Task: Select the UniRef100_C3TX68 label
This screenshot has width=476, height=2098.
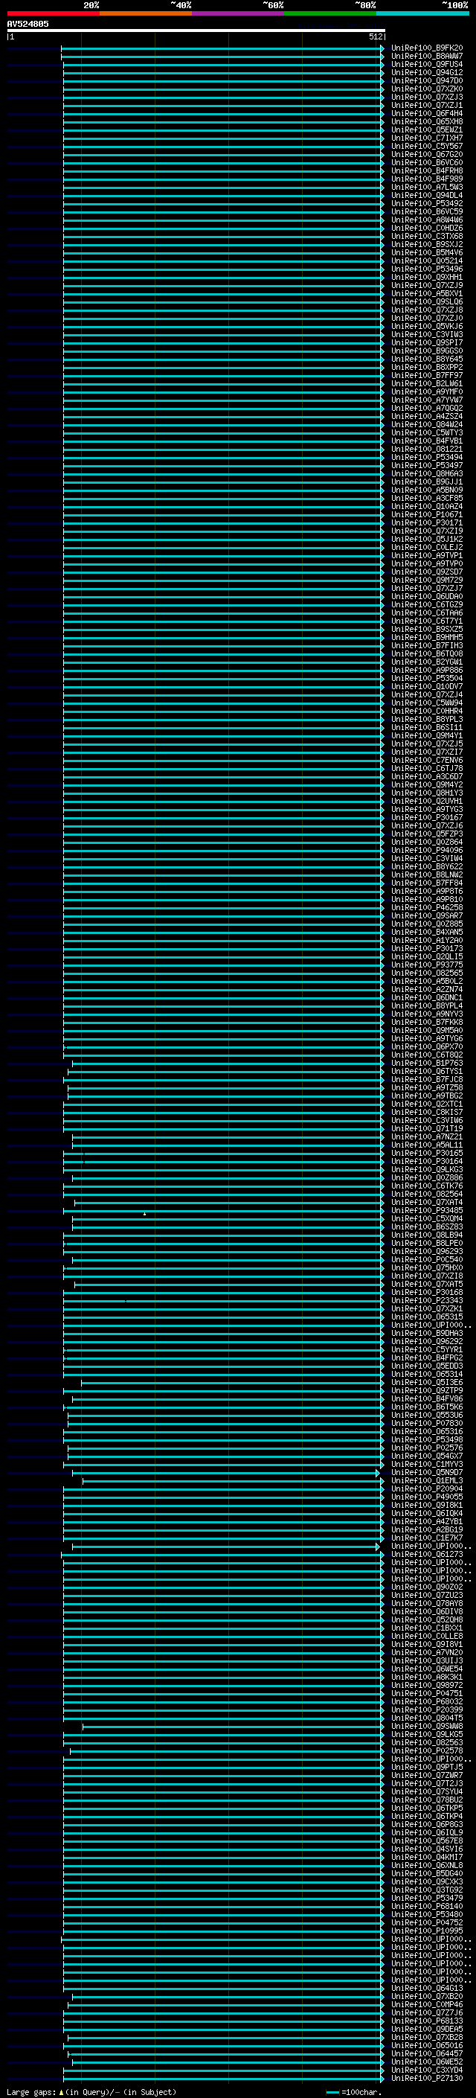Action: [x=426, y=236]
